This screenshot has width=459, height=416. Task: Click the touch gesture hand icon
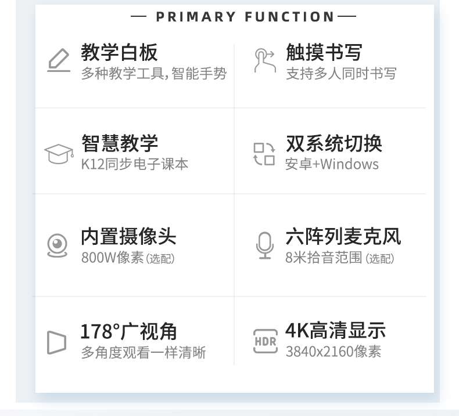tap(265, 60)
